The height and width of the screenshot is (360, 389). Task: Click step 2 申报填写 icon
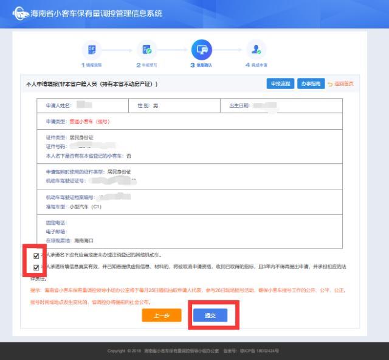146,50
